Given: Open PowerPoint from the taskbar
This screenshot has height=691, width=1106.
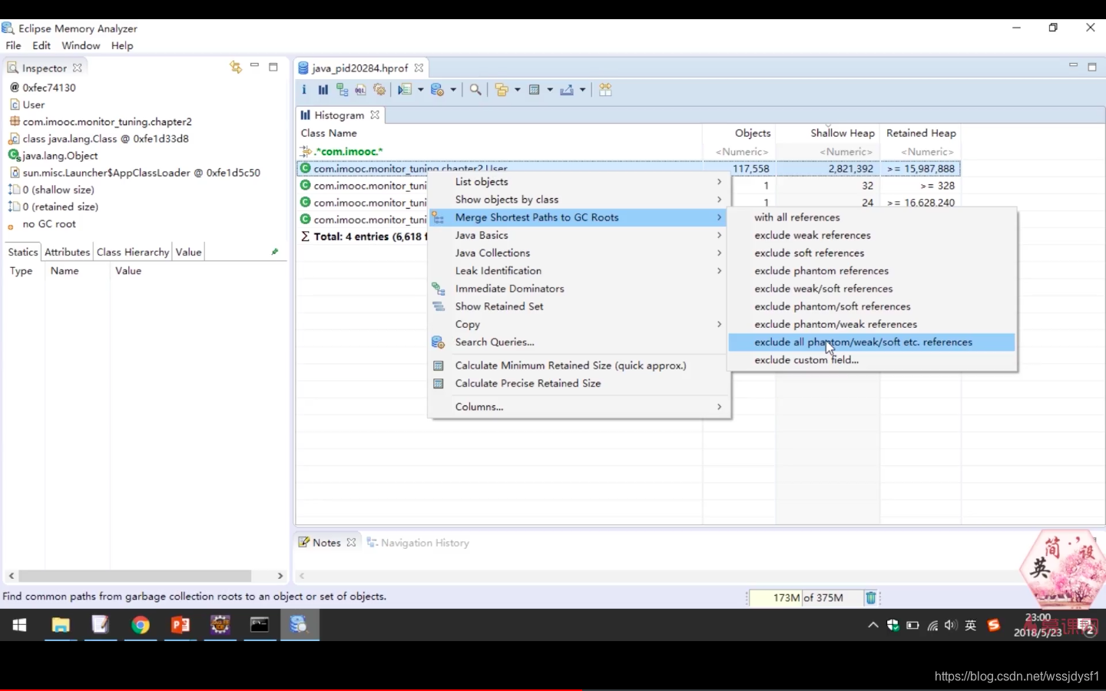Looking at the screenshot, I should click(x=180, y=625).
